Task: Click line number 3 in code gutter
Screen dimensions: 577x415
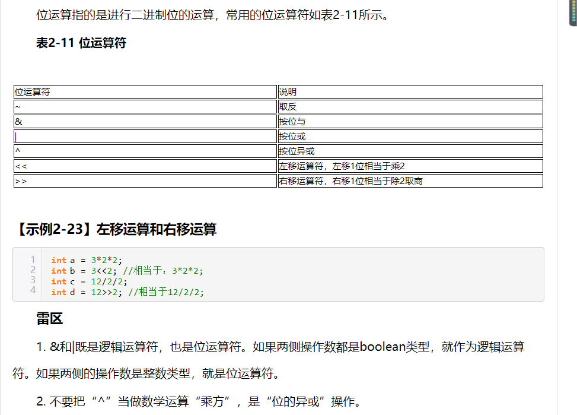Action: [33, 280]
